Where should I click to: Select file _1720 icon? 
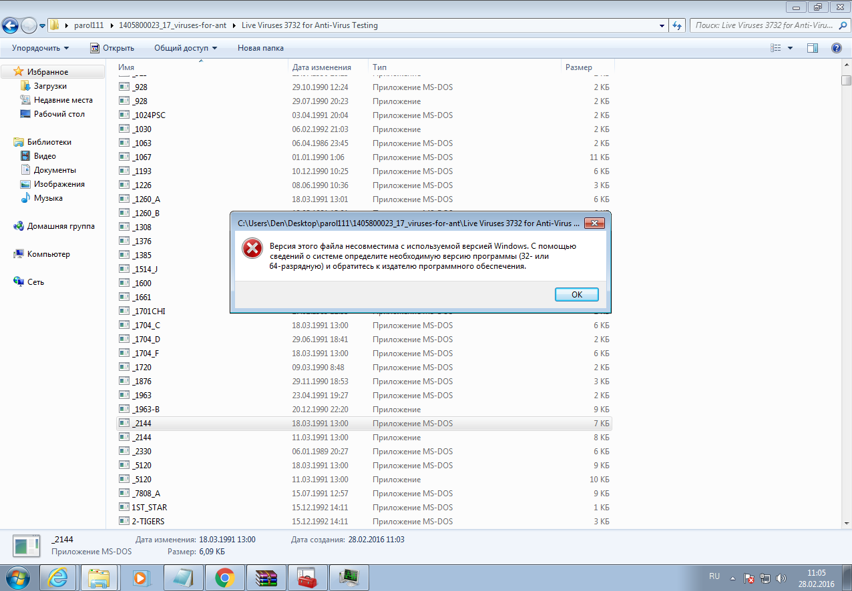tap(124, 368)
